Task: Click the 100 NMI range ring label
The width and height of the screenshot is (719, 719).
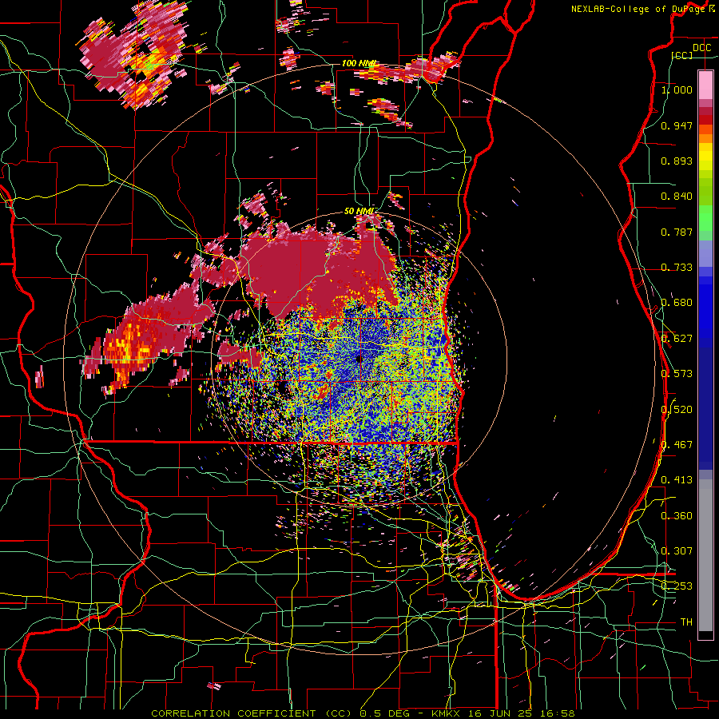Action: click(x=359, y=63)
